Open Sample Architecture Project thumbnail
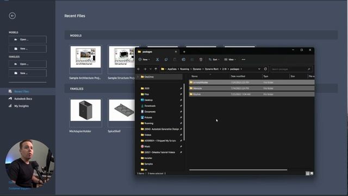 click(86, 57)
